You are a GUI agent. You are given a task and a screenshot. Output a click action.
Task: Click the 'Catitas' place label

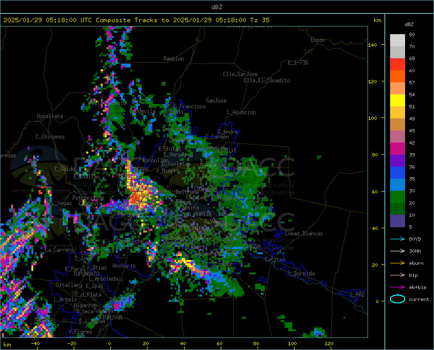pos(275,259)
